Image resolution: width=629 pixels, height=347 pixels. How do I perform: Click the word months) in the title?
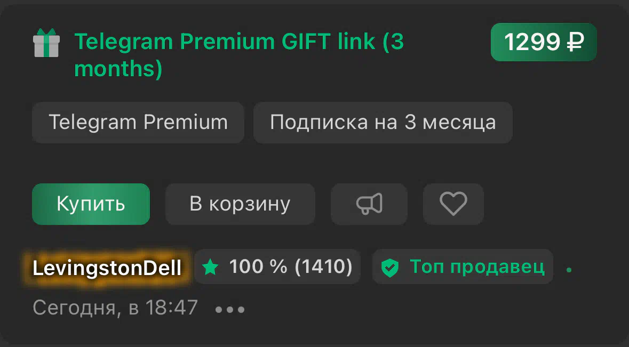pyautogui.click(x=118, y=69)
